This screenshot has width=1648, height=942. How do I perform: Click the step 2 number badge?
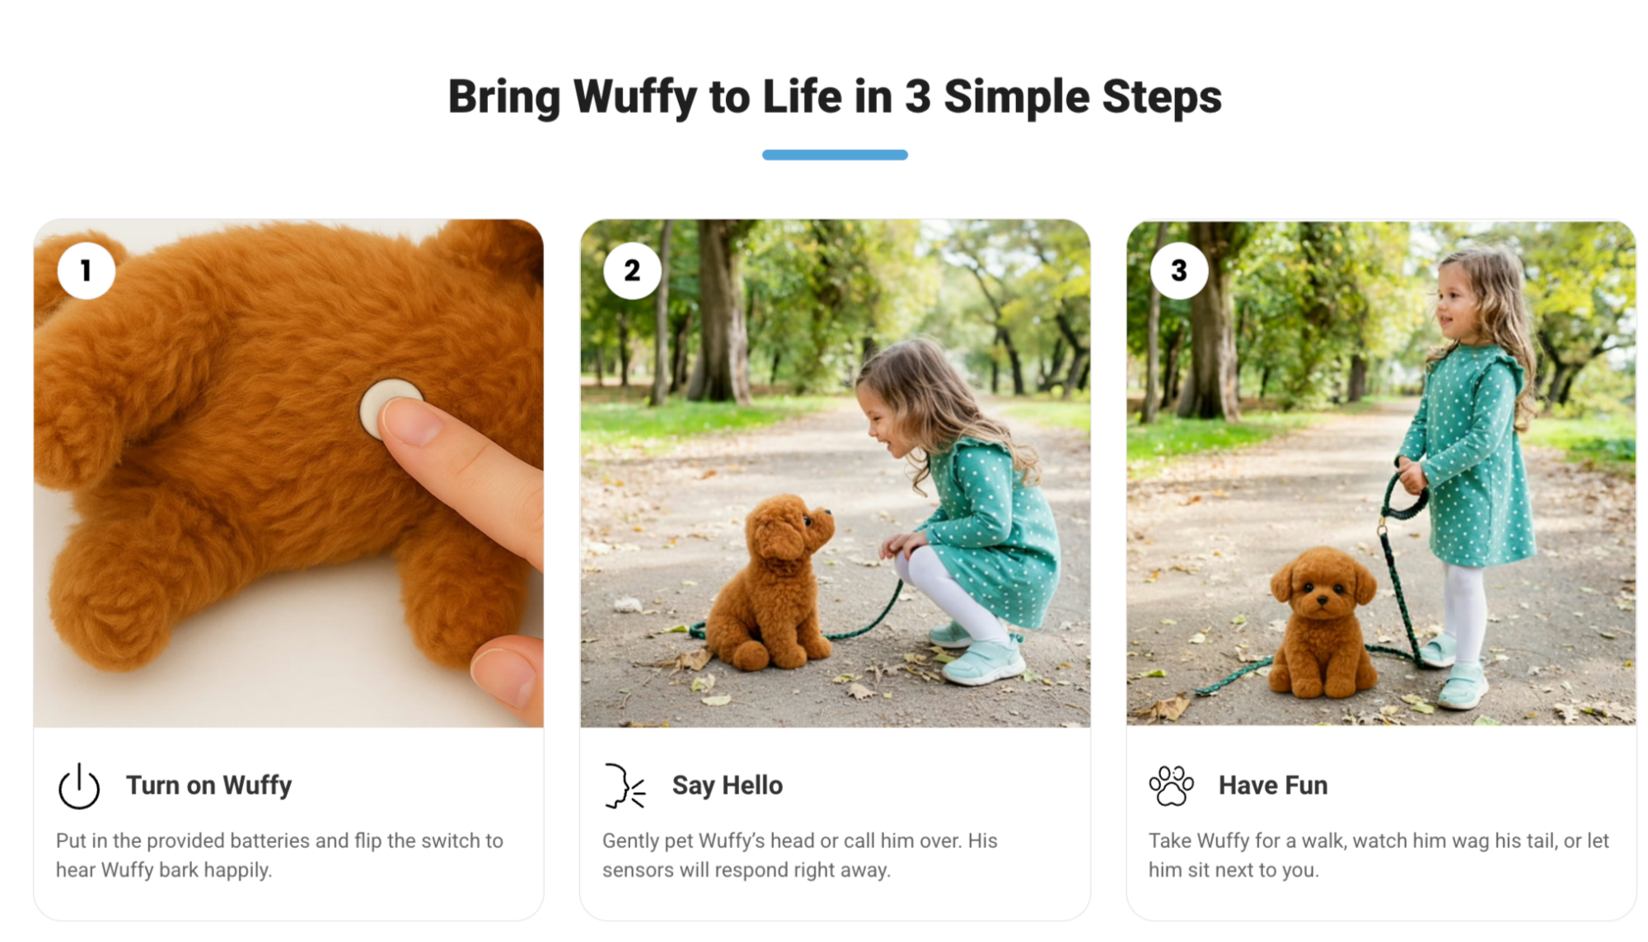pos(632,270)
